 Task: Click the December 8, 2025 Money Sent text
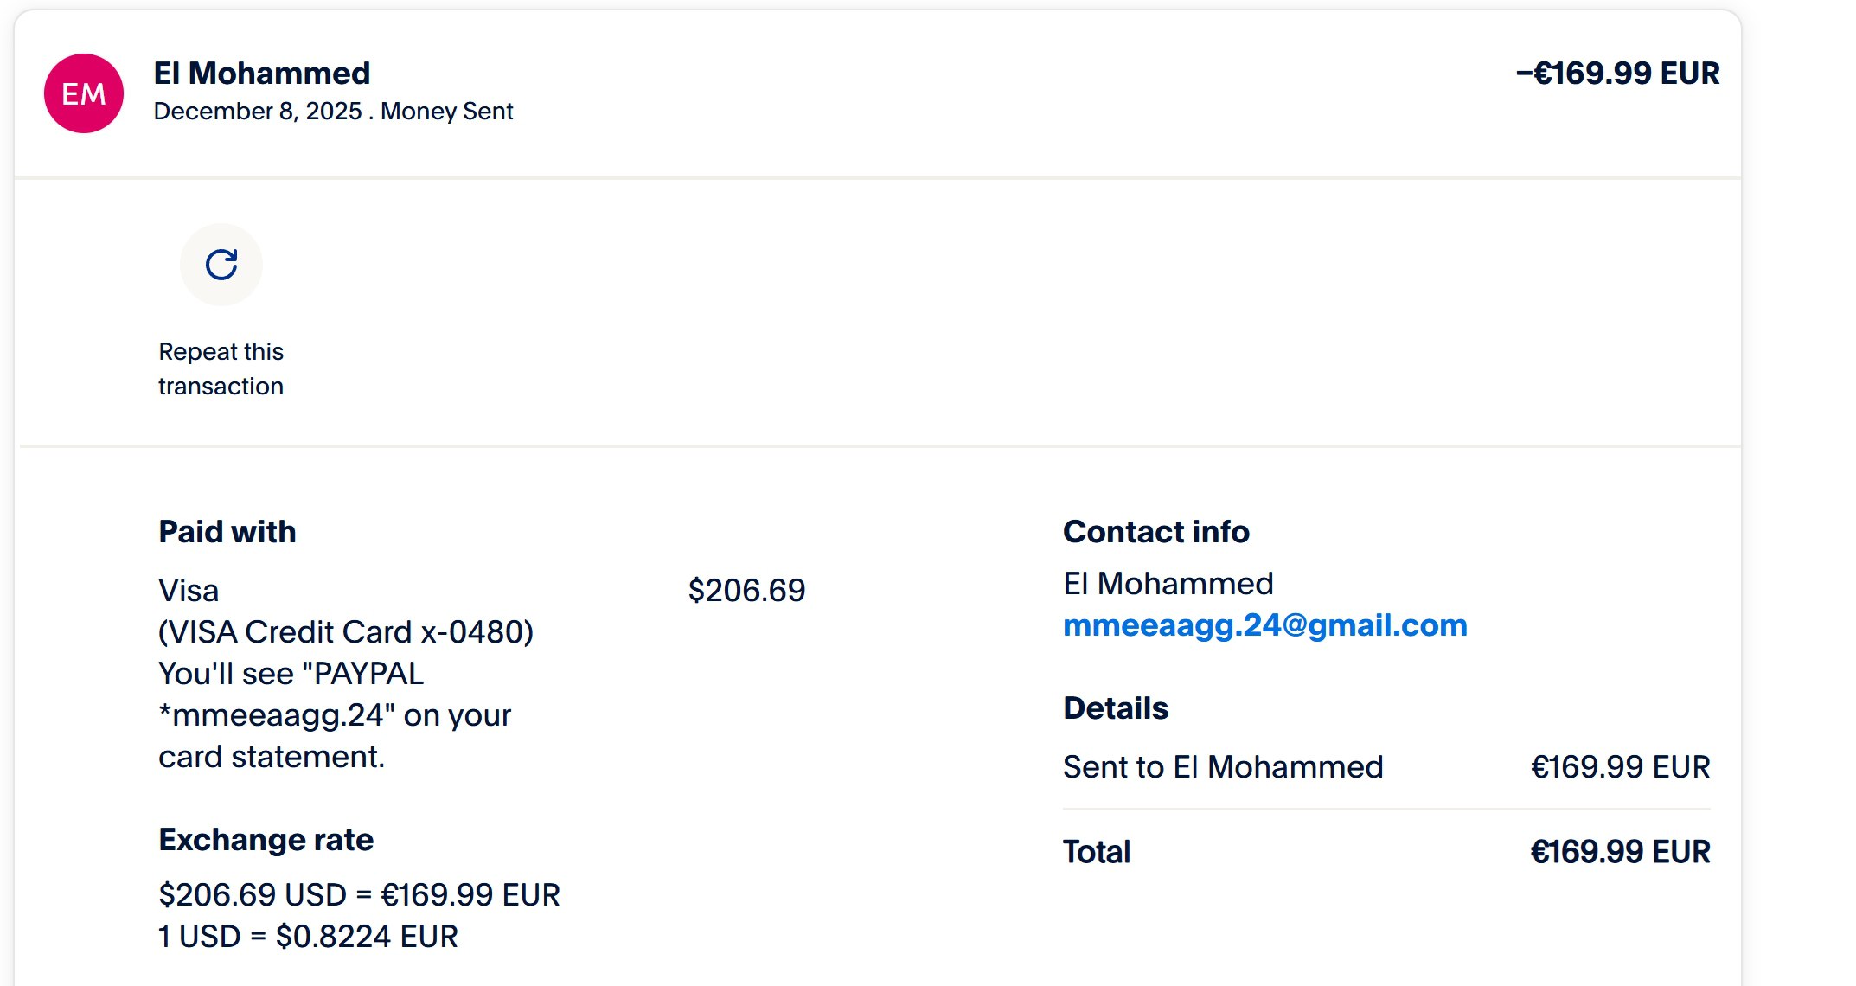tap(333, 112)
